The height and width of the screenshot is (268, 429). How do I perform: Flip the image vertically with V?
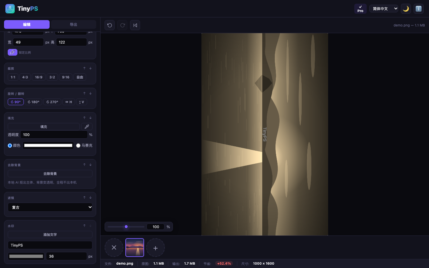81,102
